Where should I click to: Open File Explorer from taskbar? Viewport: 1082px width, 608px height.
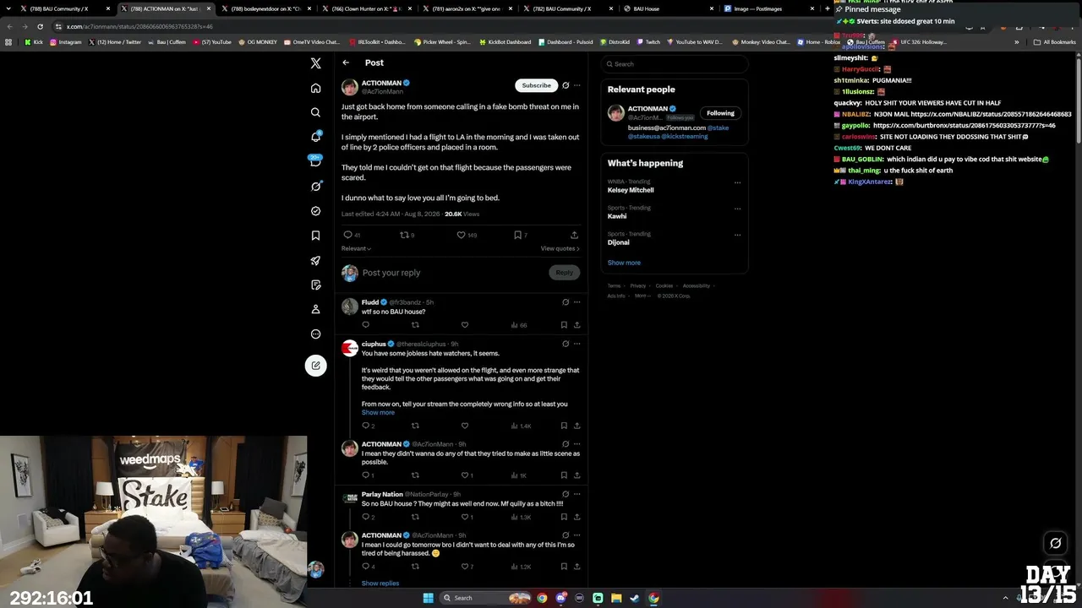click(616, 598)
